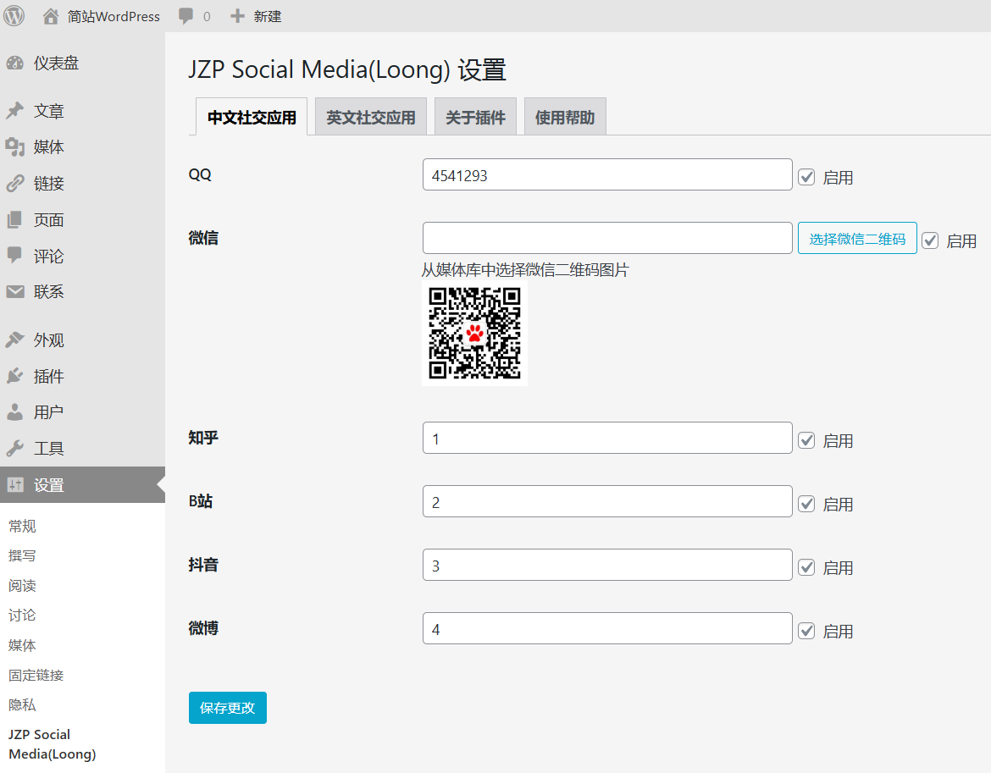The image size is (991, 773).
Task: Toggle the Zhihu (知乎) enable checkbox
Action: [x=806, y=440]
